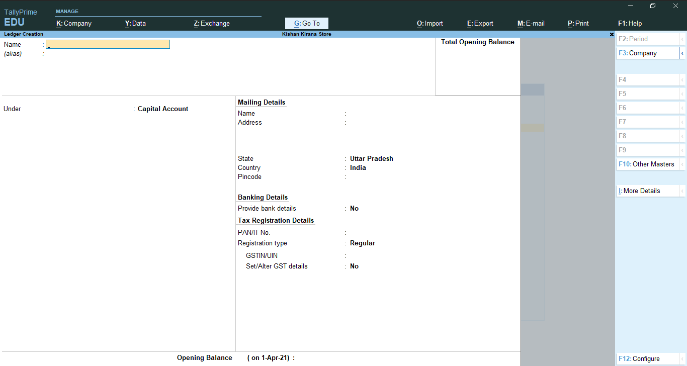Click the alias field
The width and height of the screenshot is (687, 366).
(x=108, y=54)
